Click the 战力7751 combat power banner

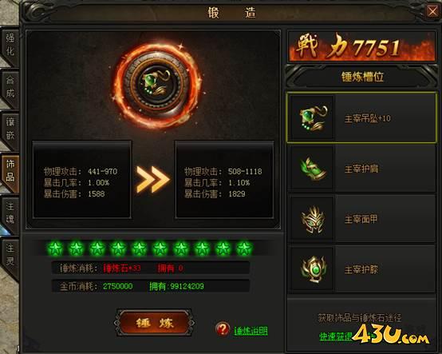tap(361, 47)
